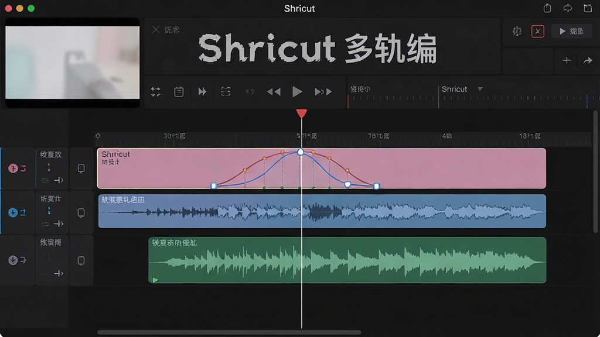600x337 pixels.
Task: Click the horizontal timeline scrollbar
Action: tap(229, 332)
